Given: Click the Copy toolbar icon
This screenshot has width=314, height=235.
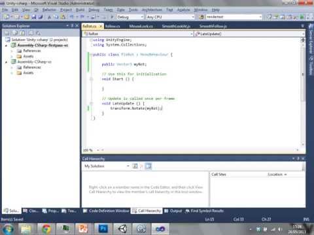Looking at the screenshot, I should point(56,17).
